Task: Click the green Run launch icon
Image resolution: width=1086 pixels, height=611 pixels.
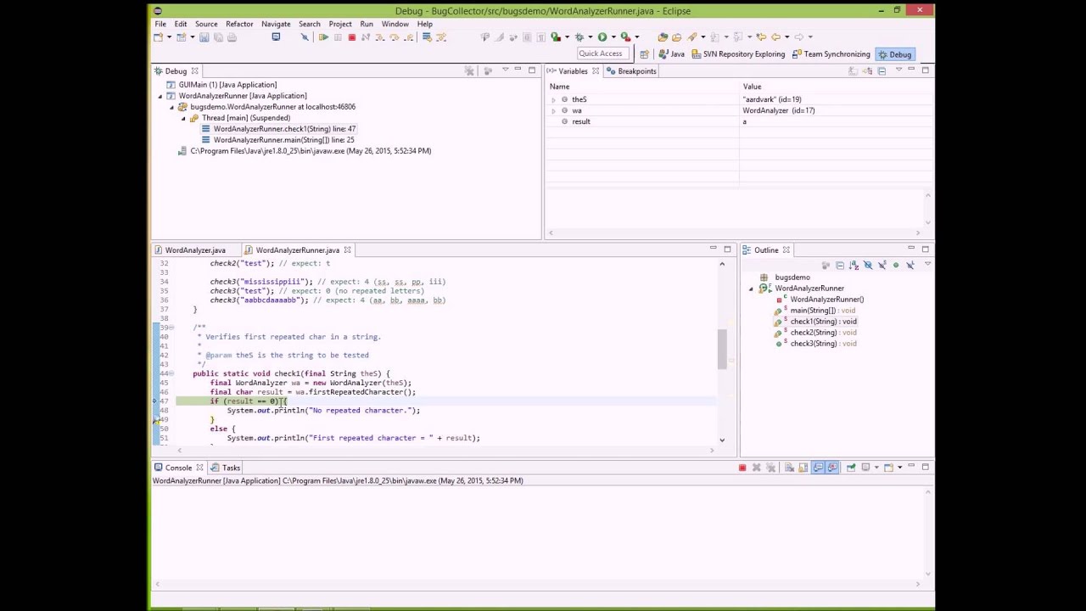Action: pyautogui.click(x=602, y=36)
